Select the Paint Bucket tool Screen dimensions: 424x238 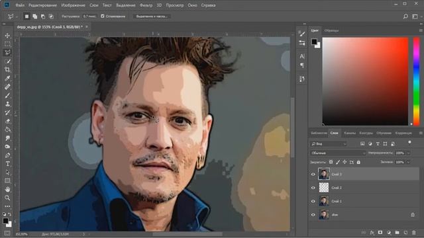[7, 130]
